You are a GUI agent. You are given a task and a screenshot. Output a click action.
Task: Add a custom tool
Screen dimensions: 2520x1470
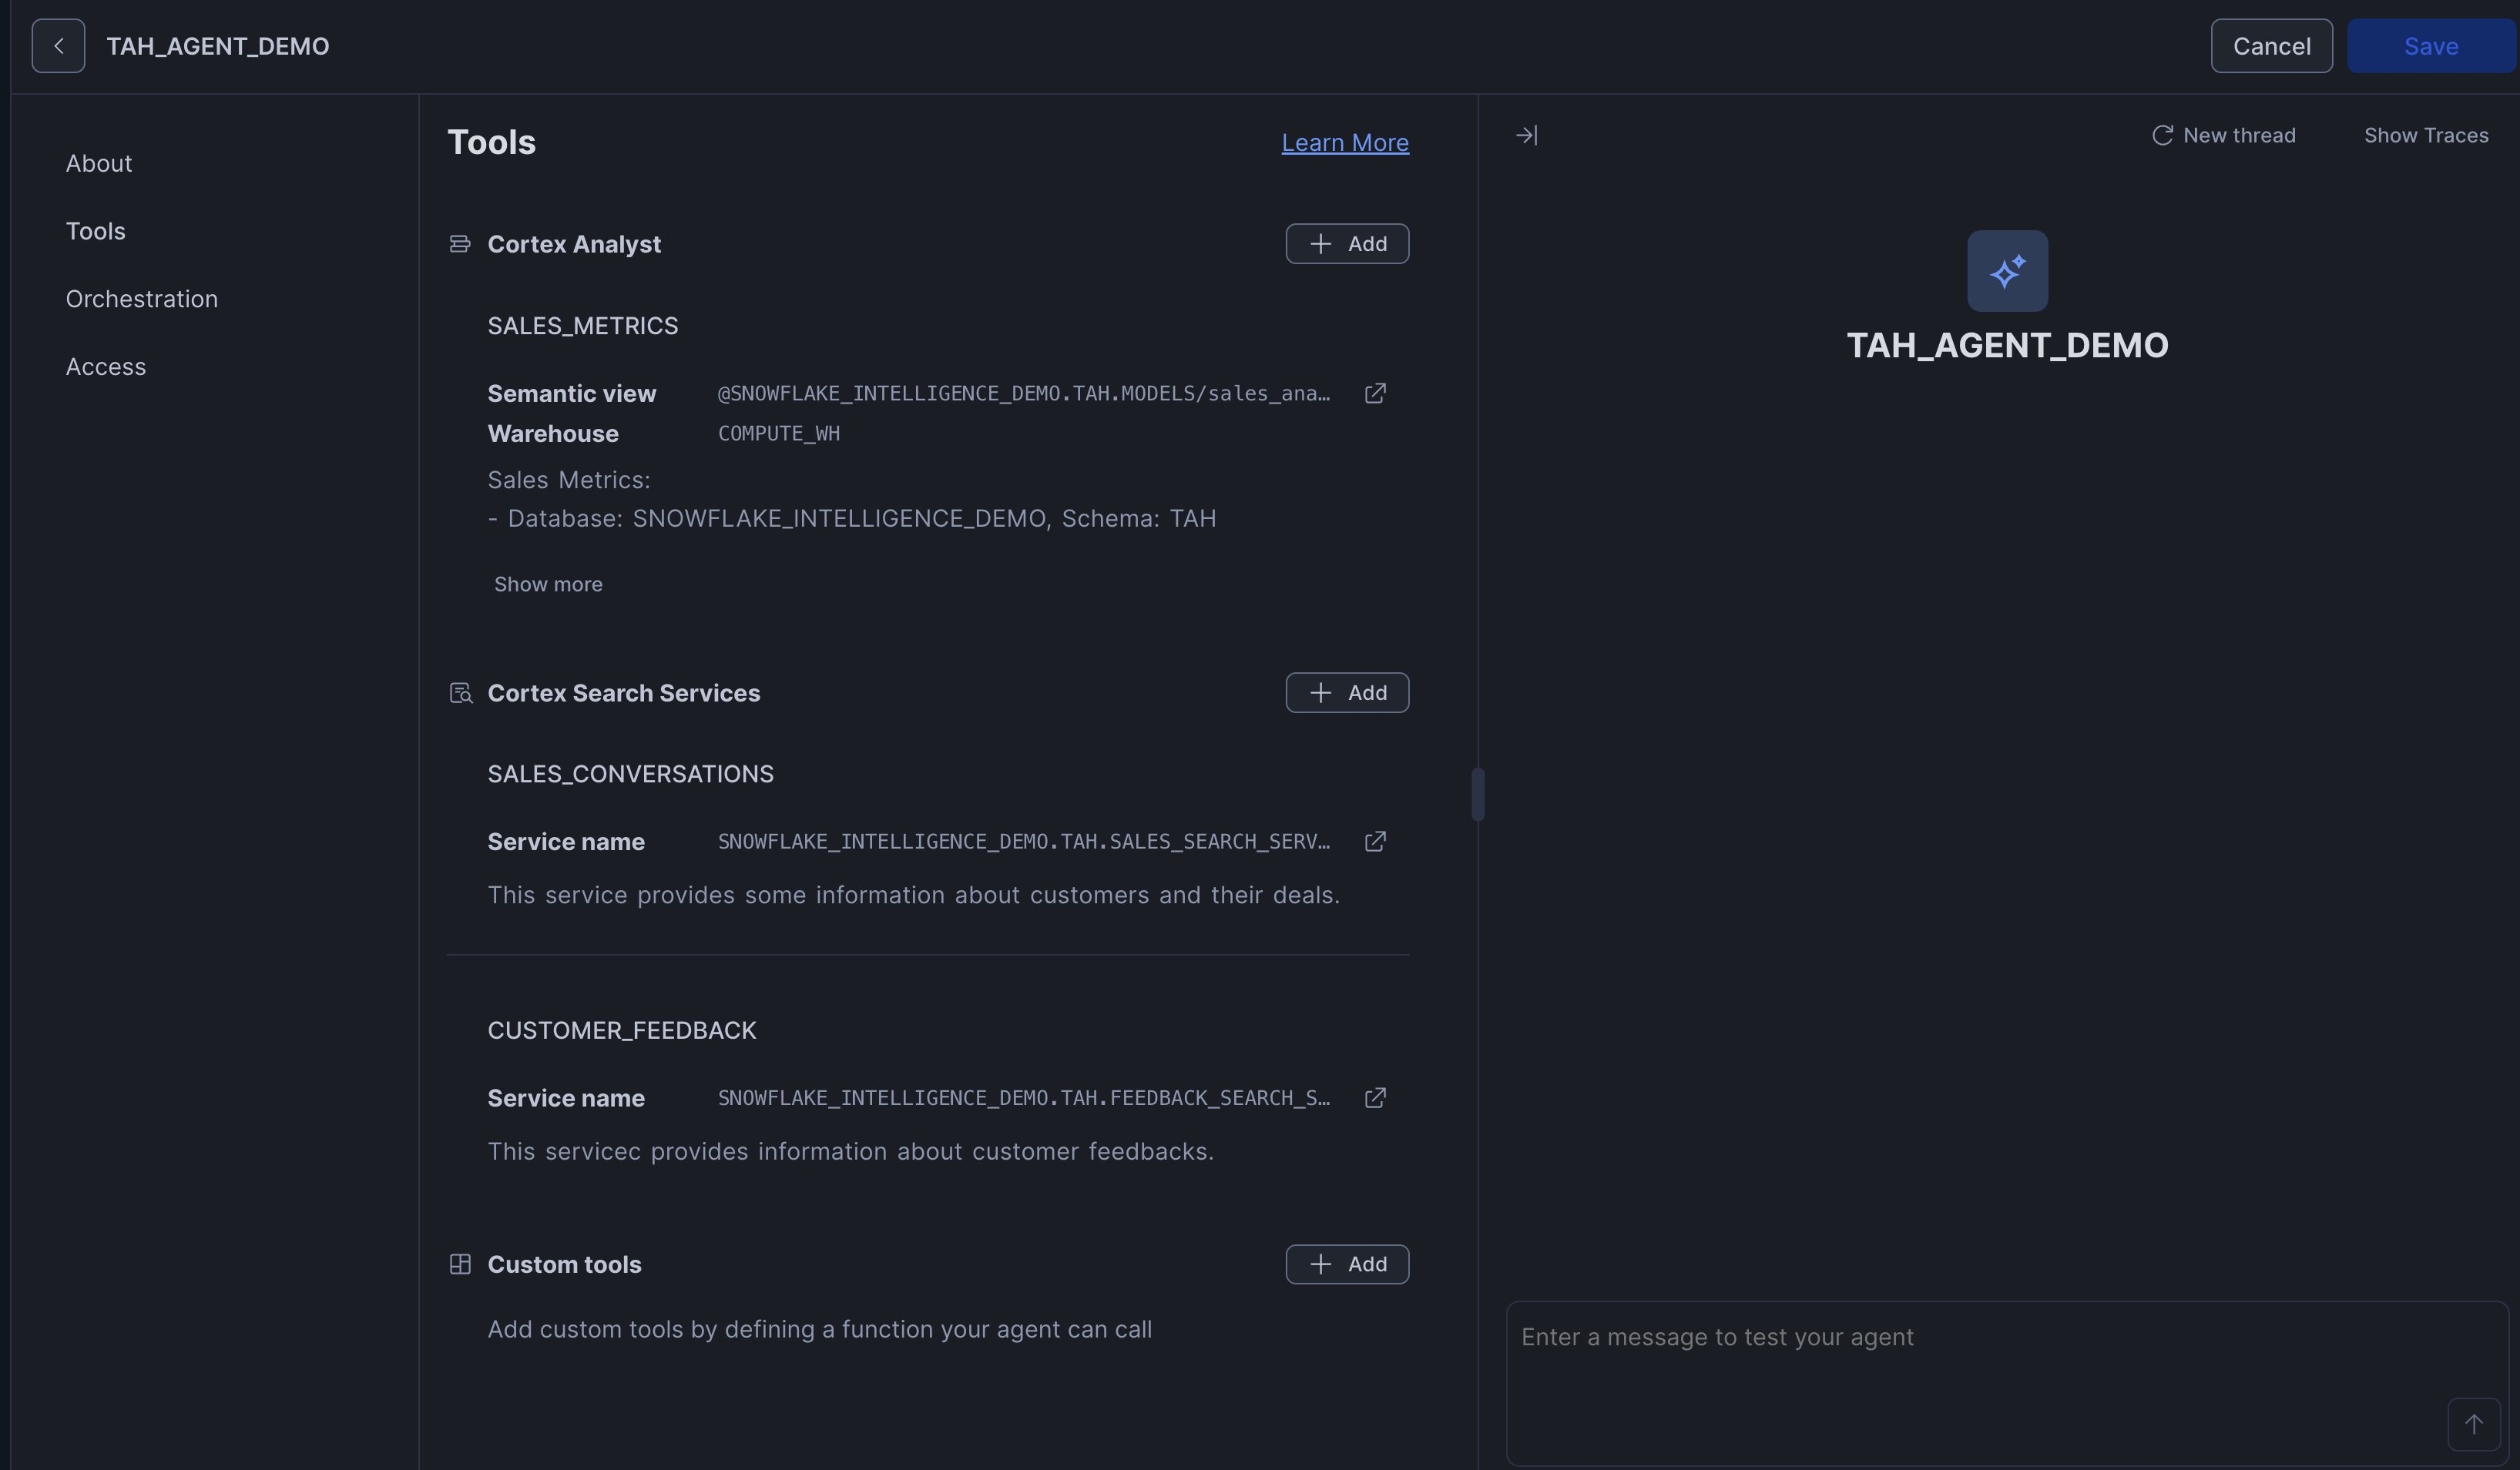(x=1347, y=1264)
